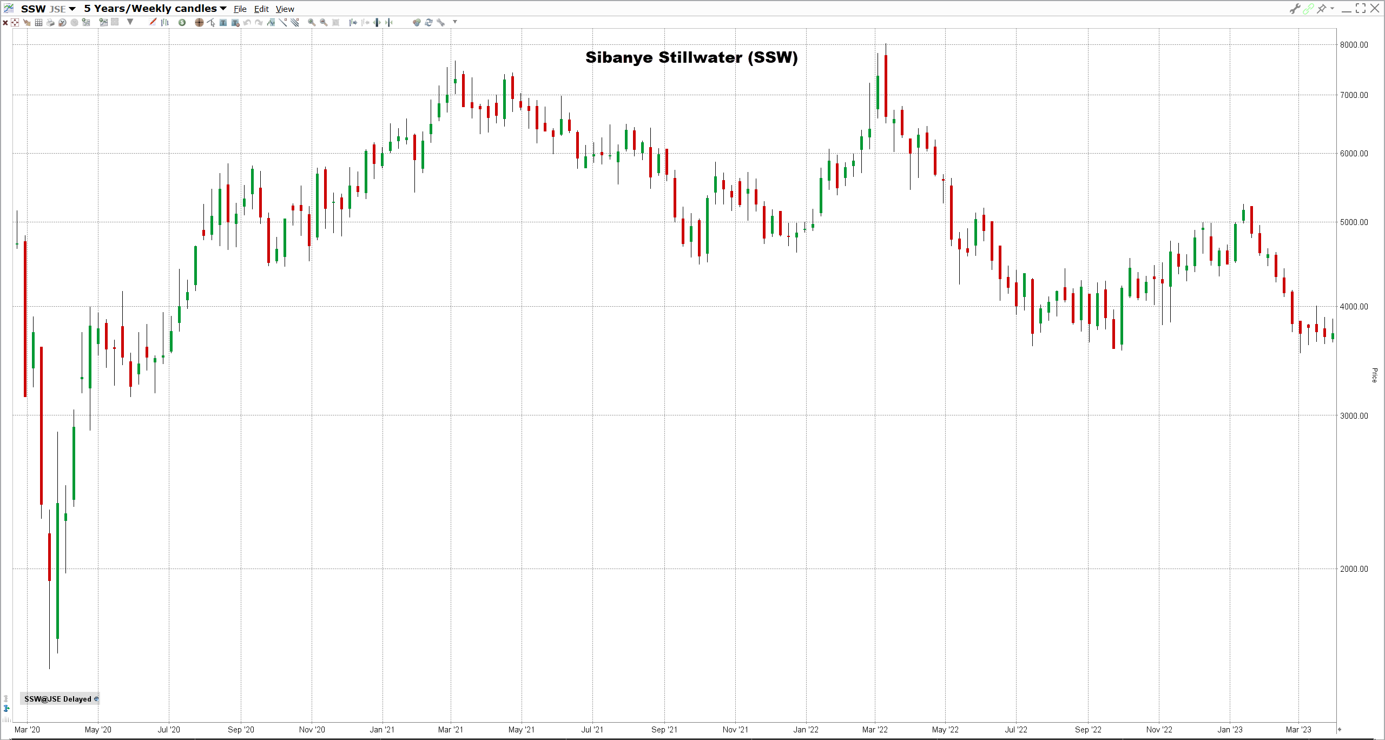Click the redo arrow icon
The height and width of the screenshot is (740, 1385).
point(259,22)
